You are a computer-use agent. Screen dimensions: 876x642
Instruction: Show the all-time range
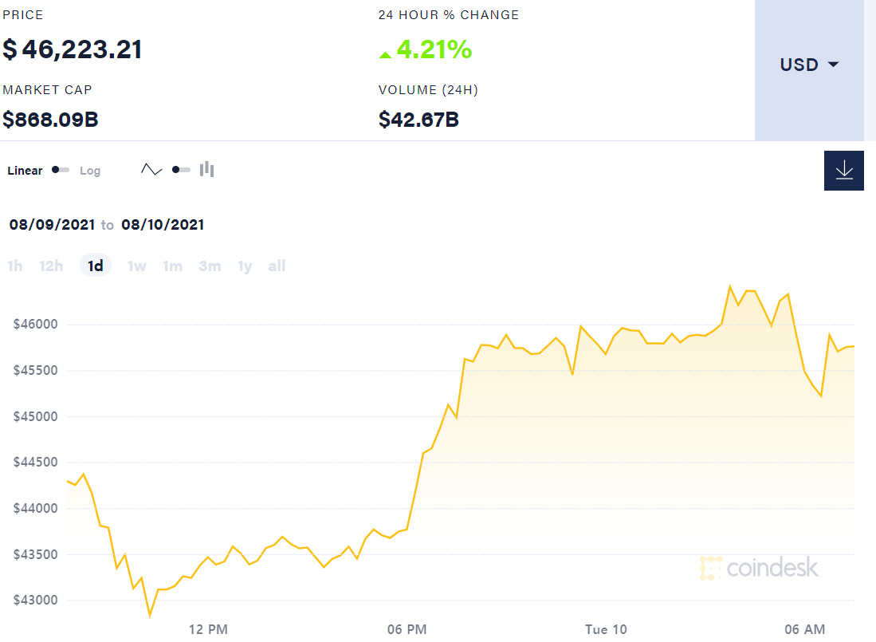click(x=277, y=266)
